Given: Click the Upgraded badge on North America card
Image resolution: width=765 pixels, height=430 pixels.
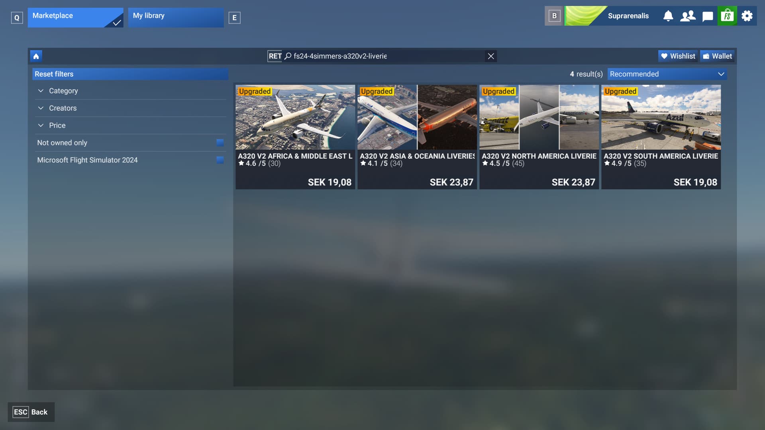Looking at the screenshot, I should point(498,92).
